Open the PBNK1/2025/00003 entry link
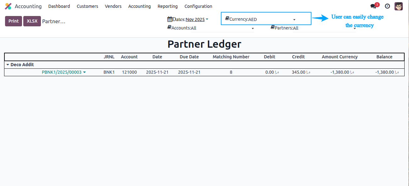Viewport: 409px width, 186px height. 62,72
